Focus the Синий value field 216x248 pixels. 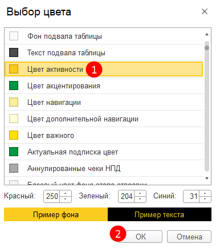[191, 196]
